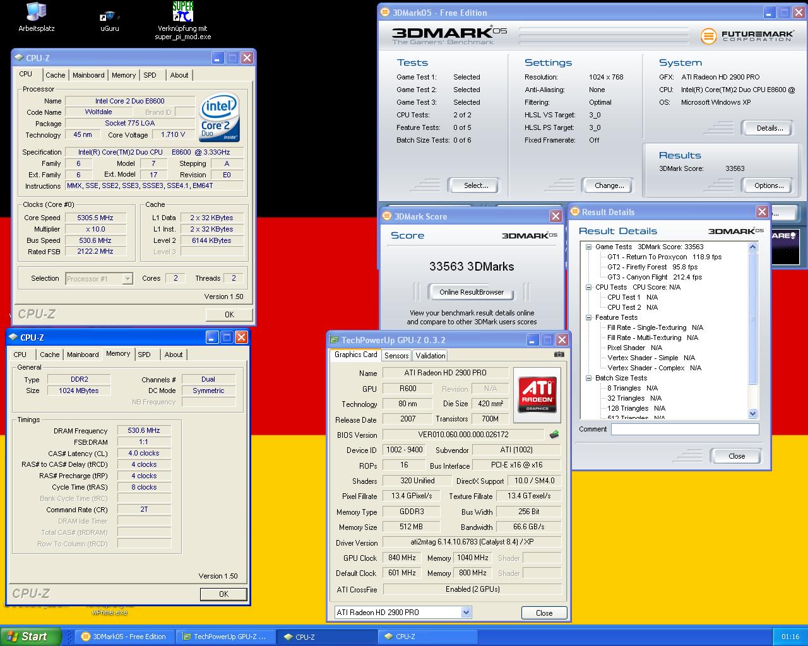Screen dimensions: 808x646
Task: Select GT2 - Firefly Forest result row
Action: click(x=652, y=267)
